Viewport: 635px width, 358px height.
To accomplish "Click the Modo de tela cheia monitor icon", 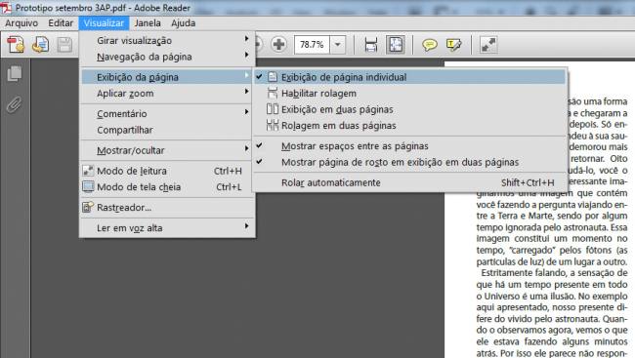I will click(x=88, y=187).
